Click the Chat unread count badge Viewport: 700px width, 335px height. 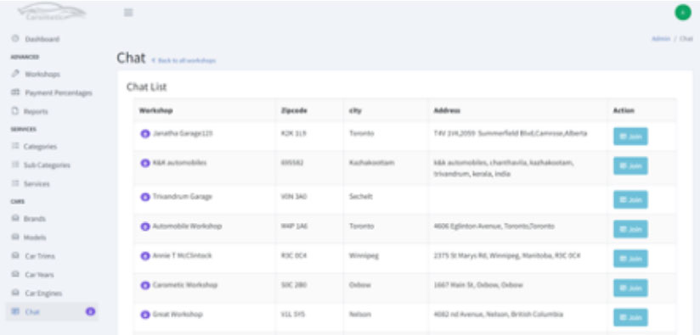(90, 312)
